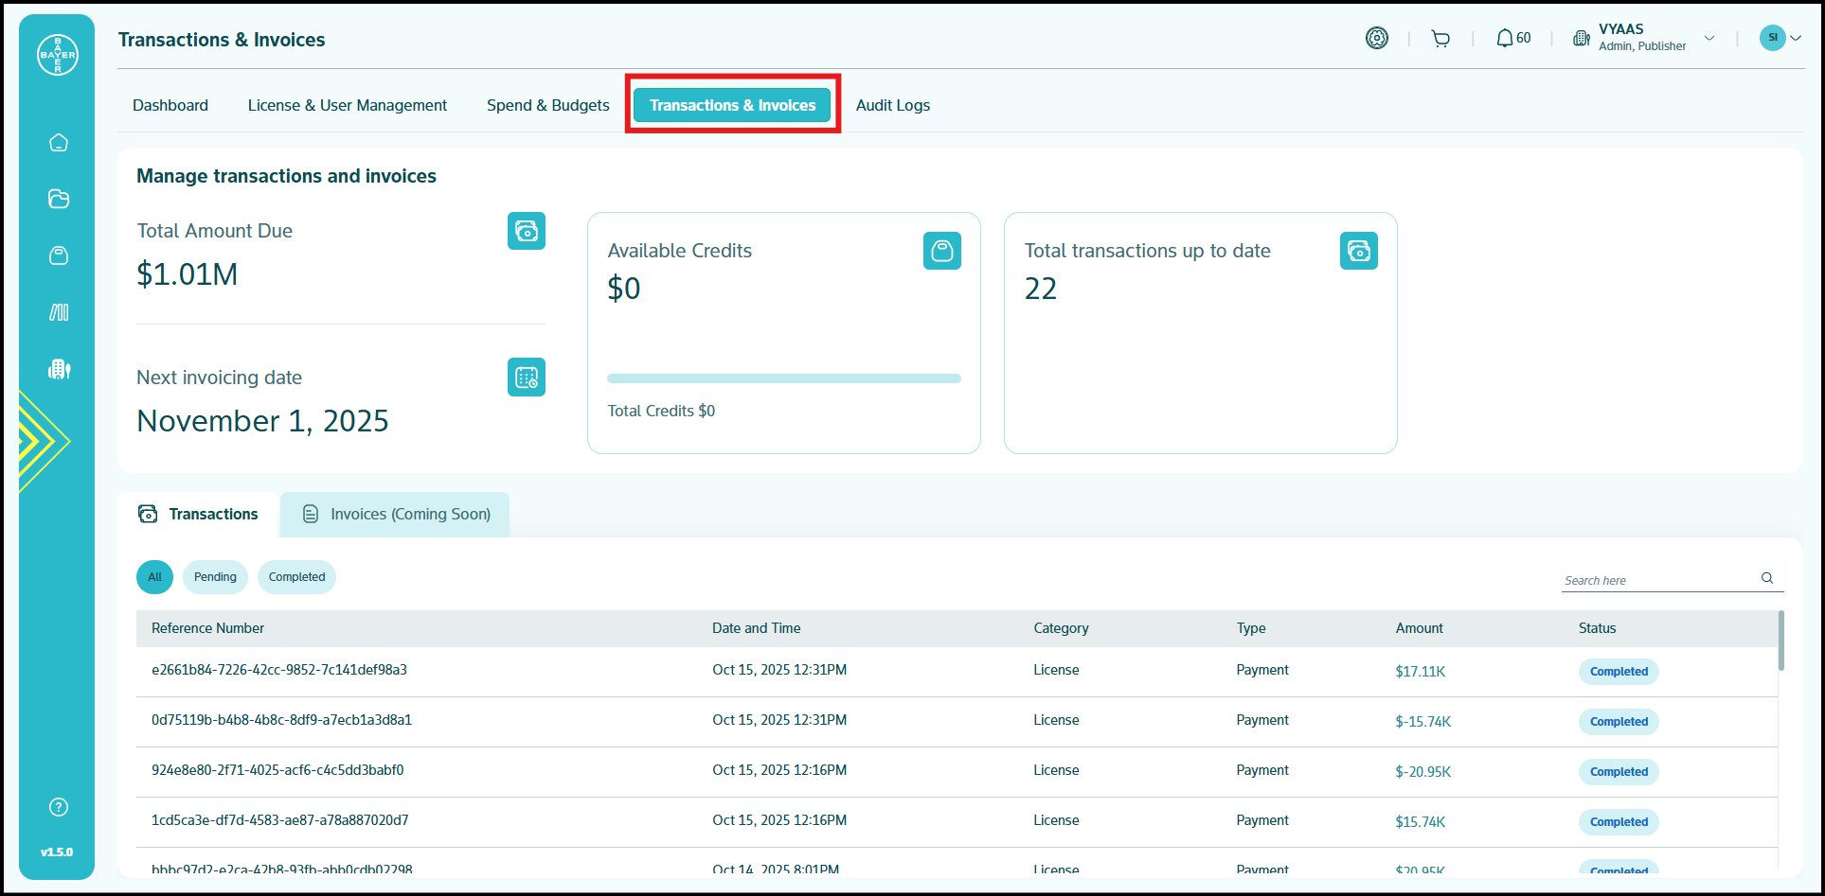Switch to Spend & Budgets tab
The height and width of the screenshot is (896, 1825).
pos(547,105)
